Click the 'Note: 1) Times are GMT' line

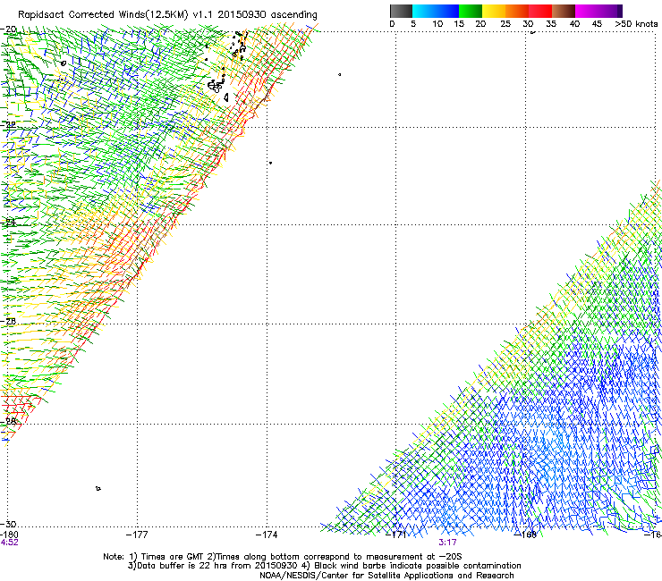coord(283,557)
